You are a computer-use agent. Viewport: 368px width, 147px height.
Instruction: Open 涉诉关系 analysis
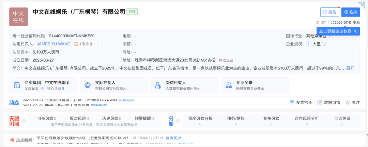[x=342, y=121]
